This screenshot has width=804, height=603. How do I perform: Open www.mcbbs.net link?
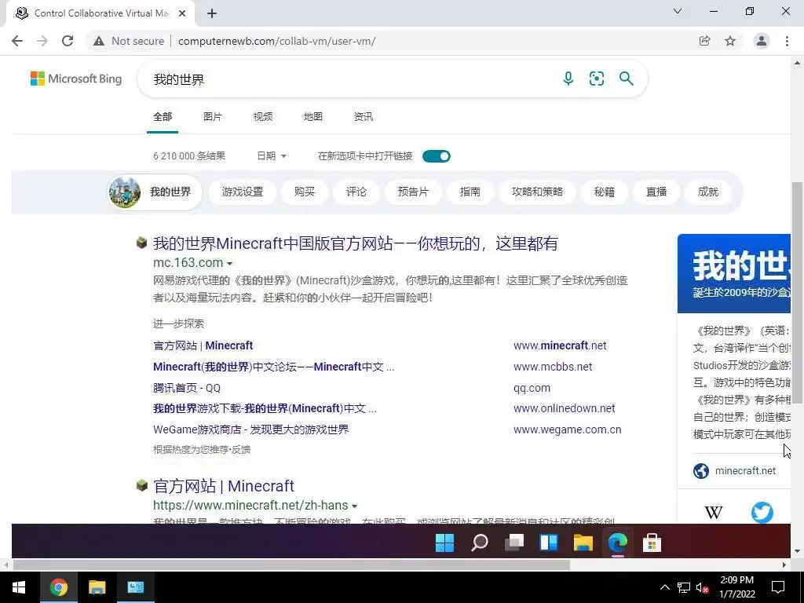(x=553, y=367)
